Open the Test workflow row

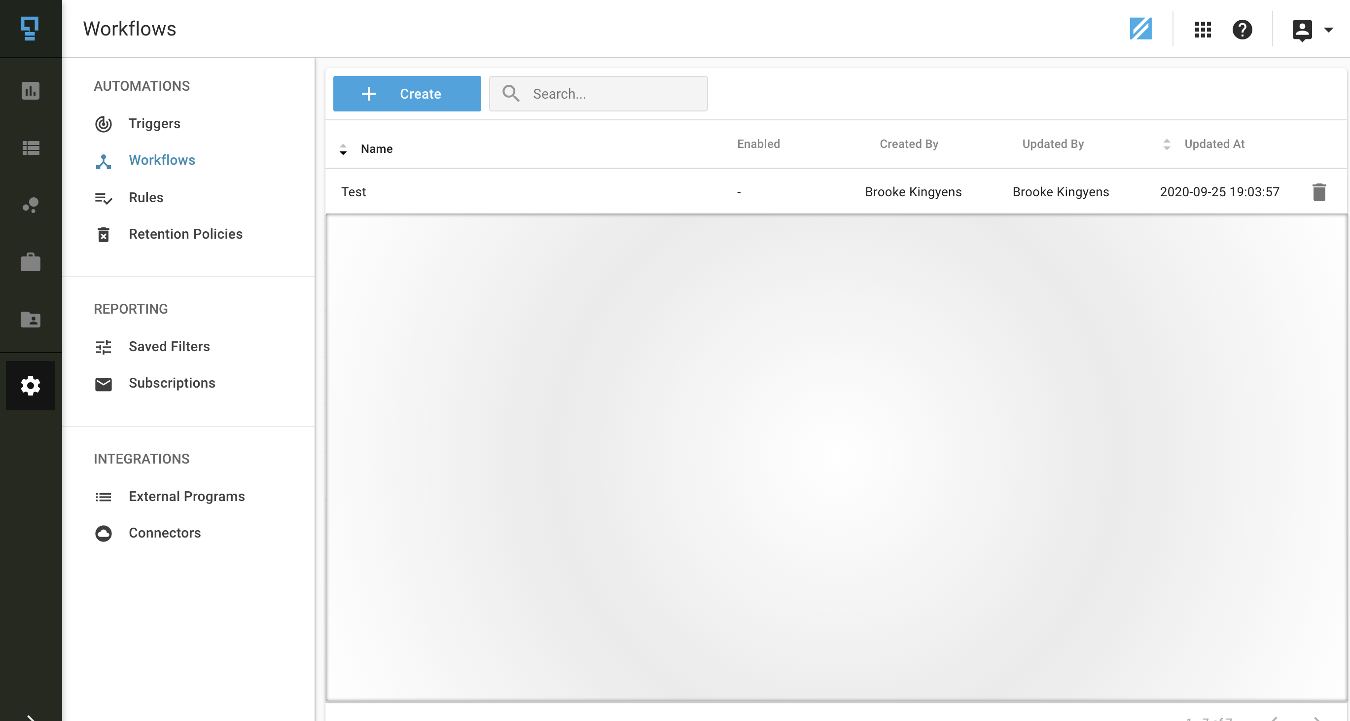[354, 192]
